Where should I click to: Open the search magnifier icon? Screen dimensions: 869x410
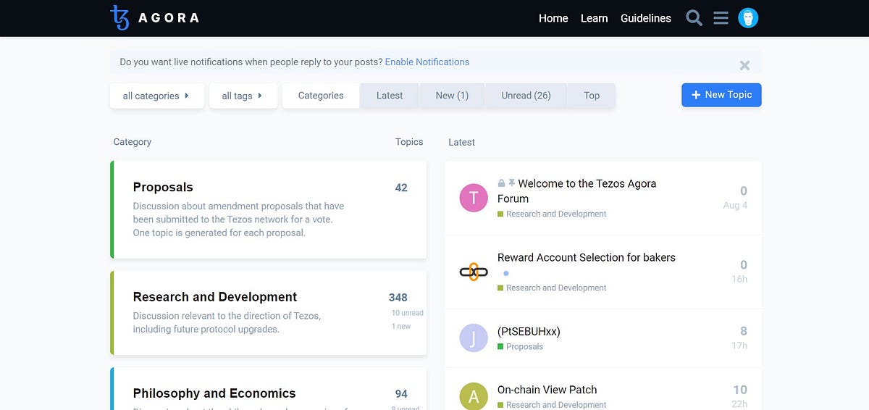pyautogui.click(x=694, y=18)
